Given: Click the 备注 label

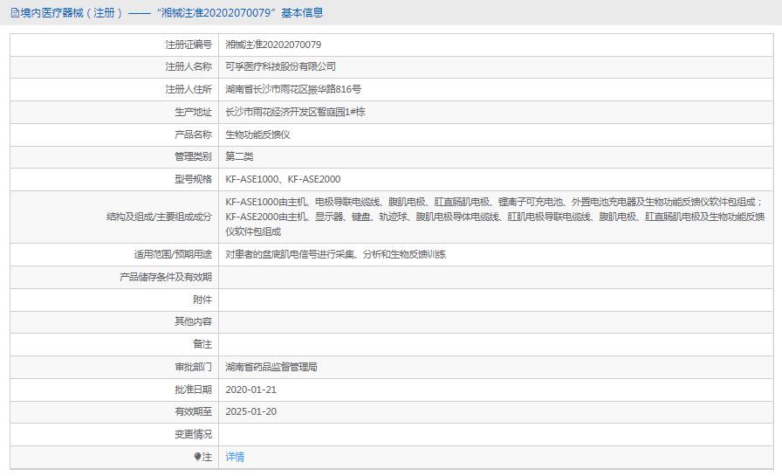Looking at the screenshot, I should coord(202,344).
